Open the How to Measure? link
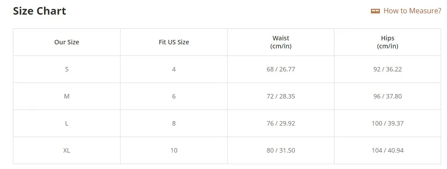The width and height of the screenshot is (447, 169). [x=412, y=11]
